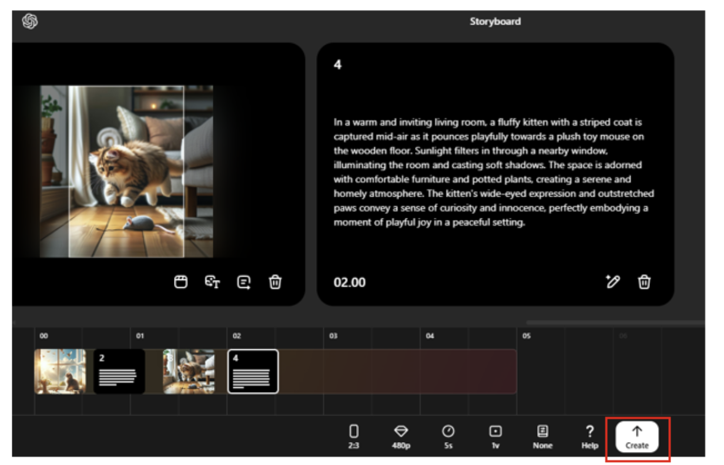The width and height of the screenshot is (724, 465).
Task: Open the Help question mark button
Action: [x=590, y=436]
